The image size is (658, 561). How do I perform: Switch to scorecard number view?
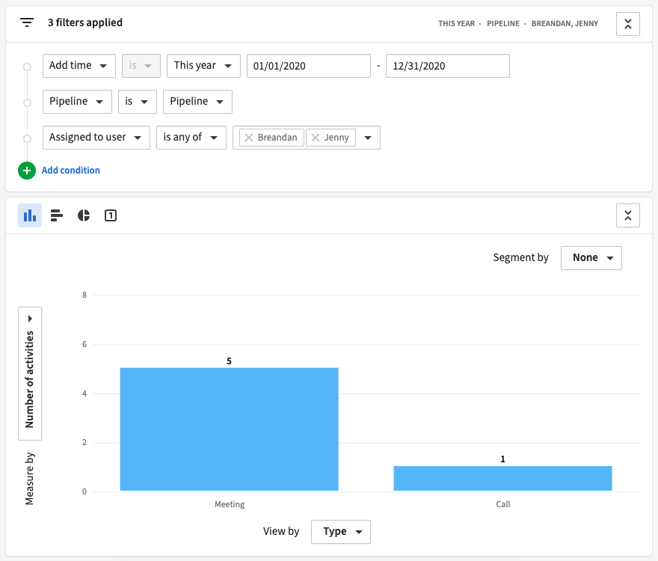[x=111, y=215]
